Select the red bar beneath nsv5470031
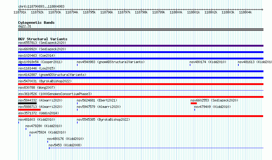Image resolution: width=272 pixels, height=160 pixels. coord(141,84)
